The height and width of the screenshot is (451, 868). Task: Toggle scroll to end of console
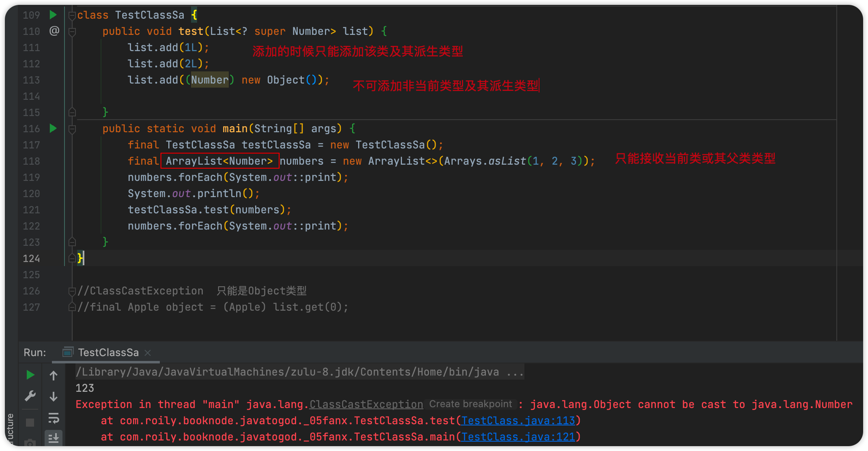[x=54, y=438]
